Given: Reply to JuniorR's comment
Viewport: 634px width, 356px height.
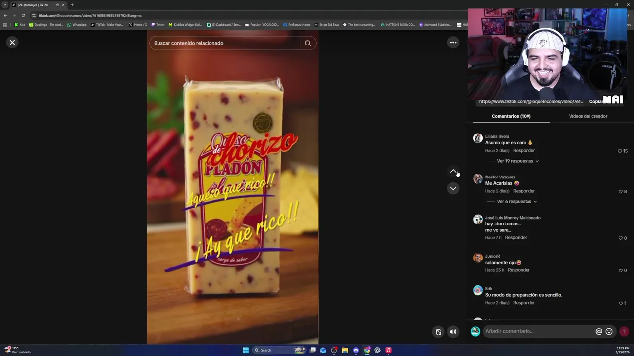Looking at the screenshot, I should [519, 270].
